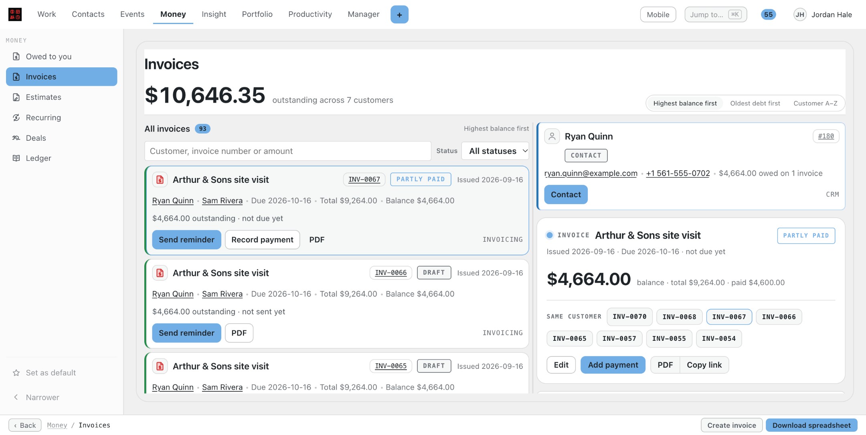
Task: Open Deals from sidebar
Action: click(61, 138)
